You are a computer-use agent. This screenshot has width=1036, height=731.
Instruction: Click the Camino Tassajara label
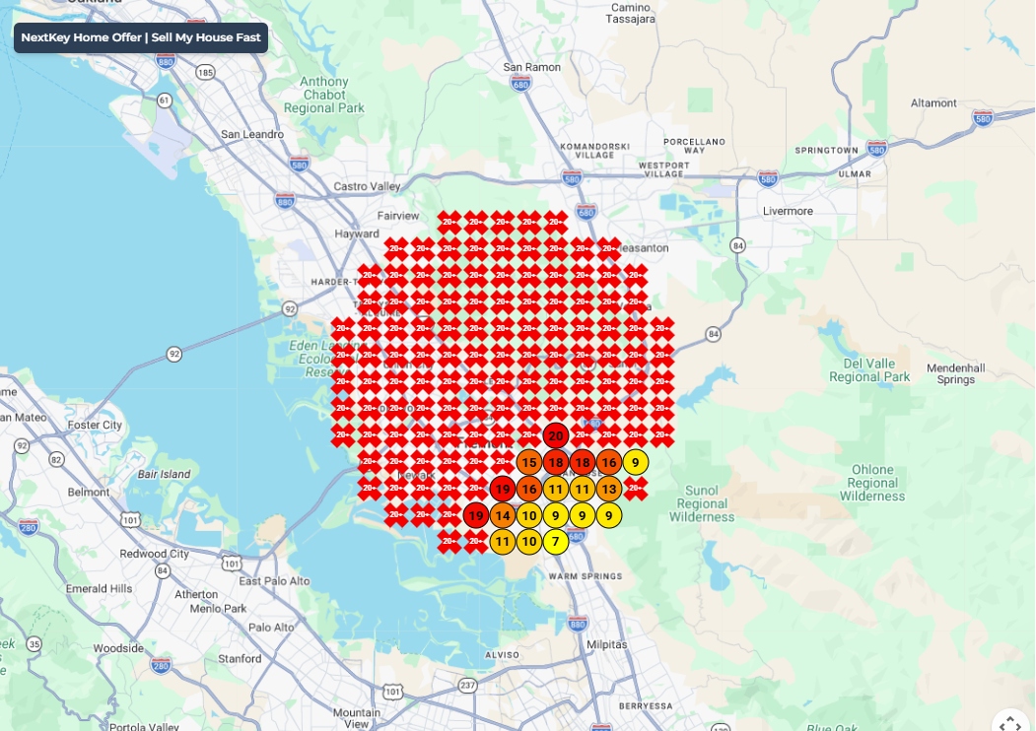click(630, 13)
